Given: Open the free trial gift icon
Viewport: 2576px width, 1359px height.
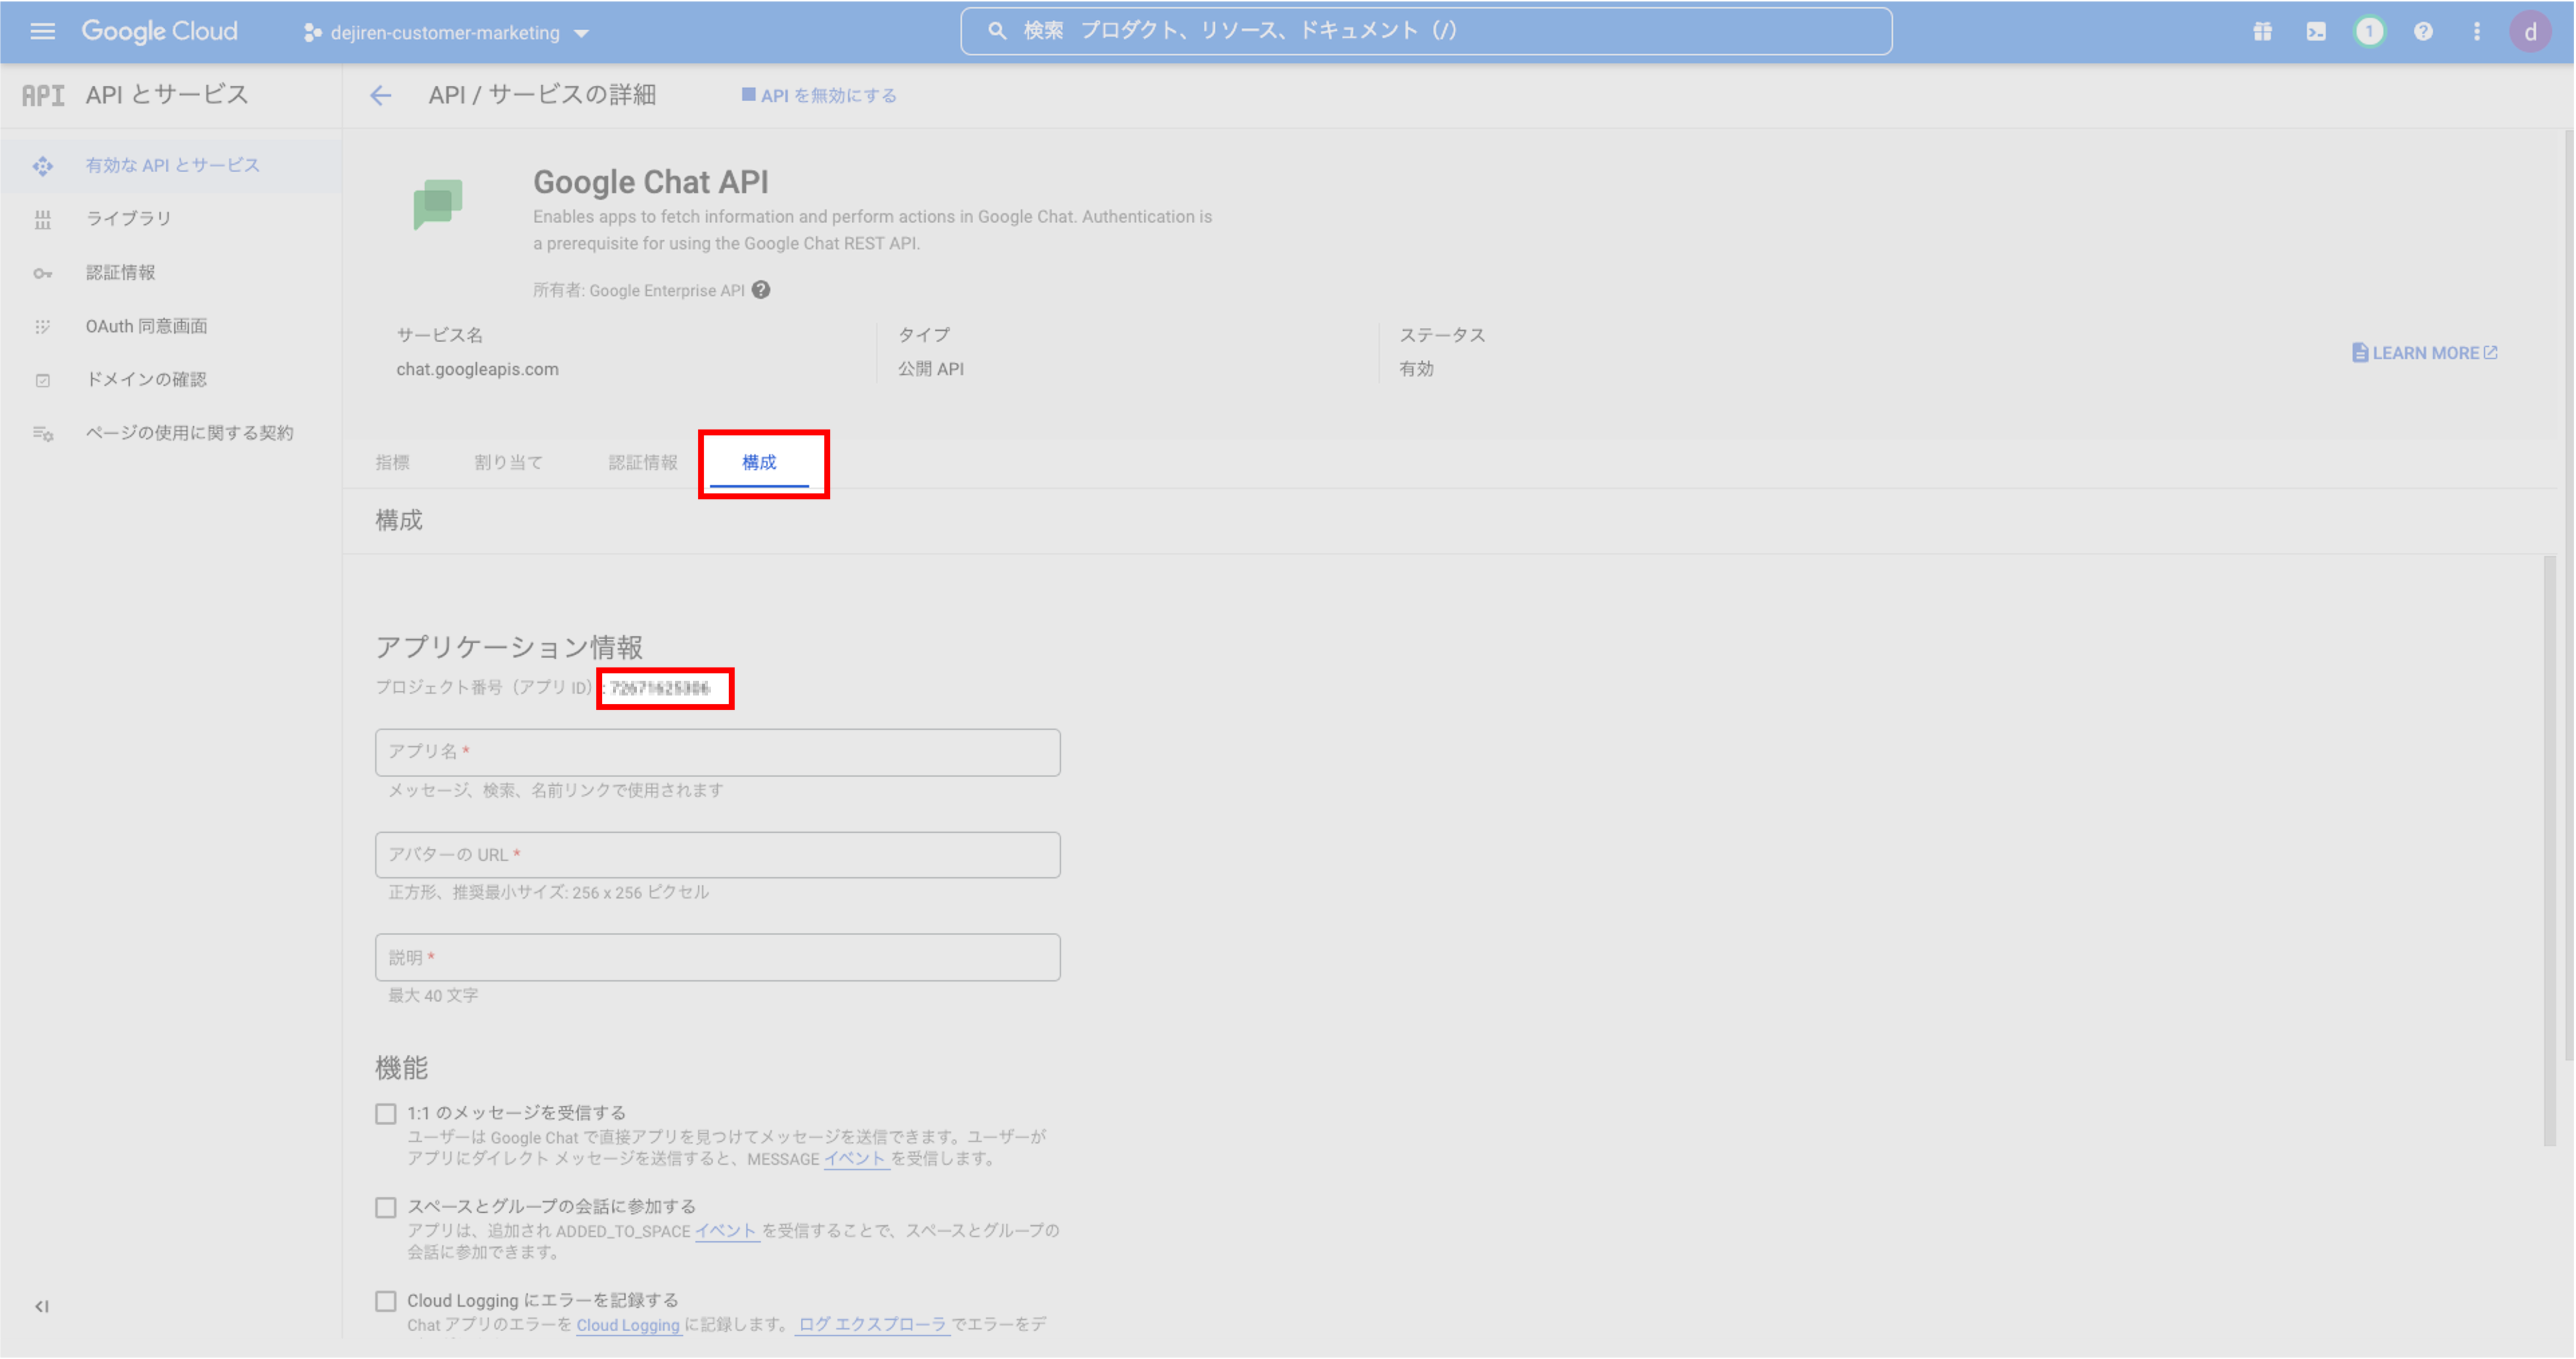Looking at the screenshot, I should point(2262,32).
